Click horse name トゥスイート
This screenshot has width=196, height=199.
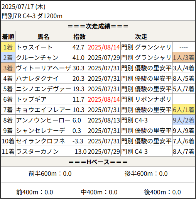[x=34, y=47]
